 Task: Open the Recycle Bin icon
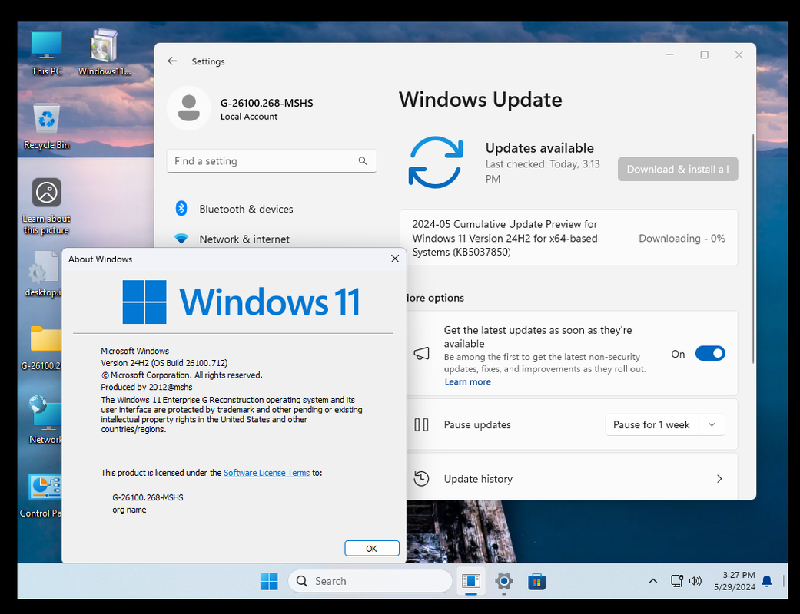click(x=46, y=126)
